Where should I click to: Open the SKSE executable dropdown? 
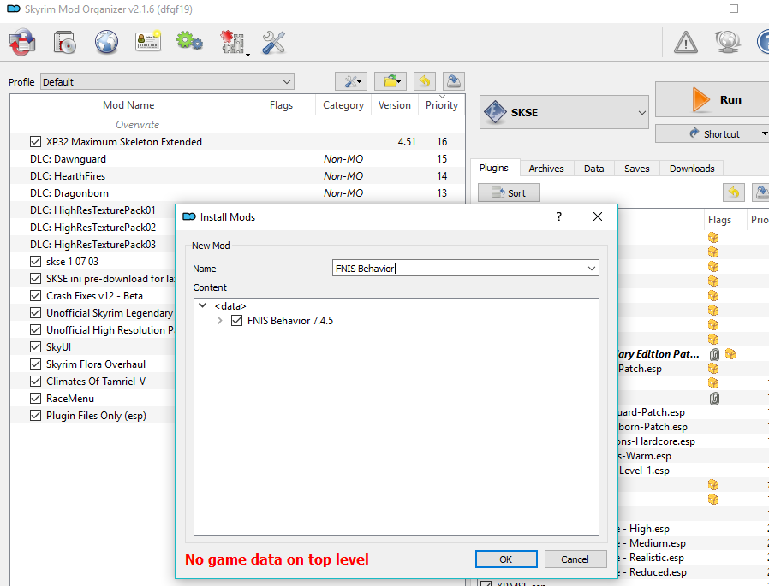point(564,112)
